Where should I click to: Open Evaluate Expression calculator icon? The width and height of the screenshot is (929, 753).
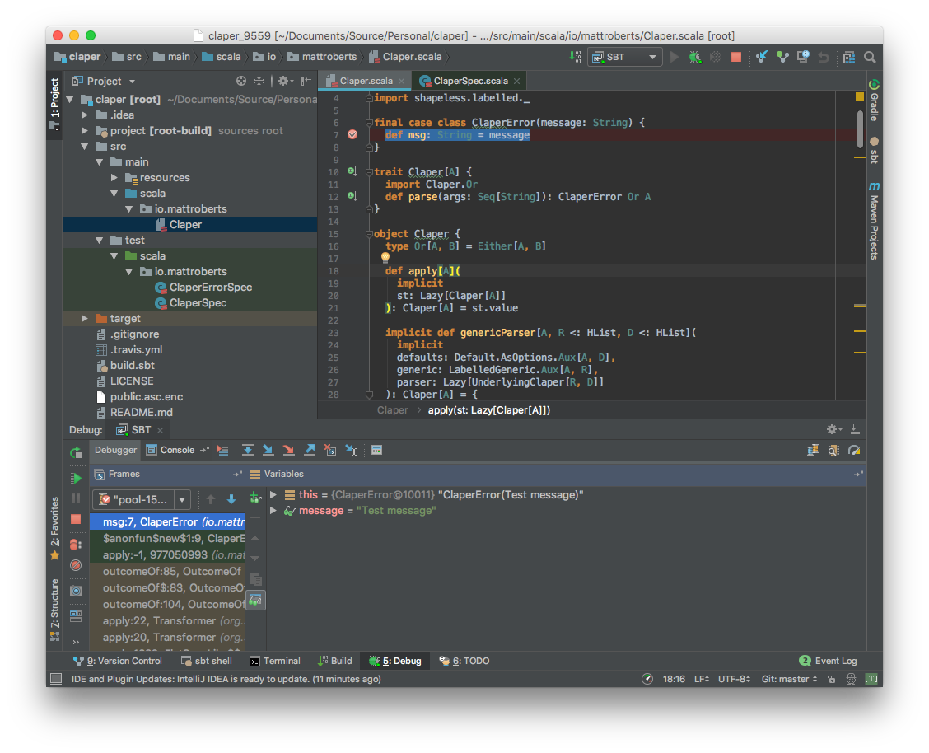[377, 451]
